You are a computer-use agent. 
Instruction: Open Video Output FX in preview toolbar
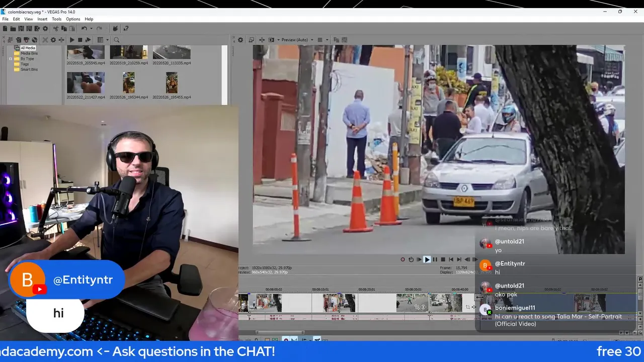coord(262,40)
